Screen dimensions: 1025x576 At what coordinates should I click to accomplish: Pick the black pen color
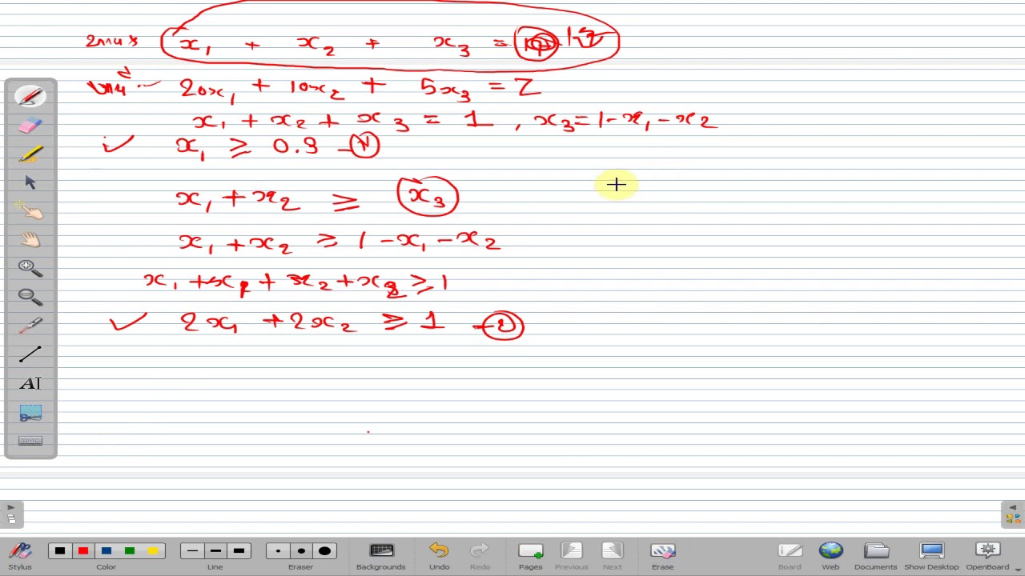(60, 550)
